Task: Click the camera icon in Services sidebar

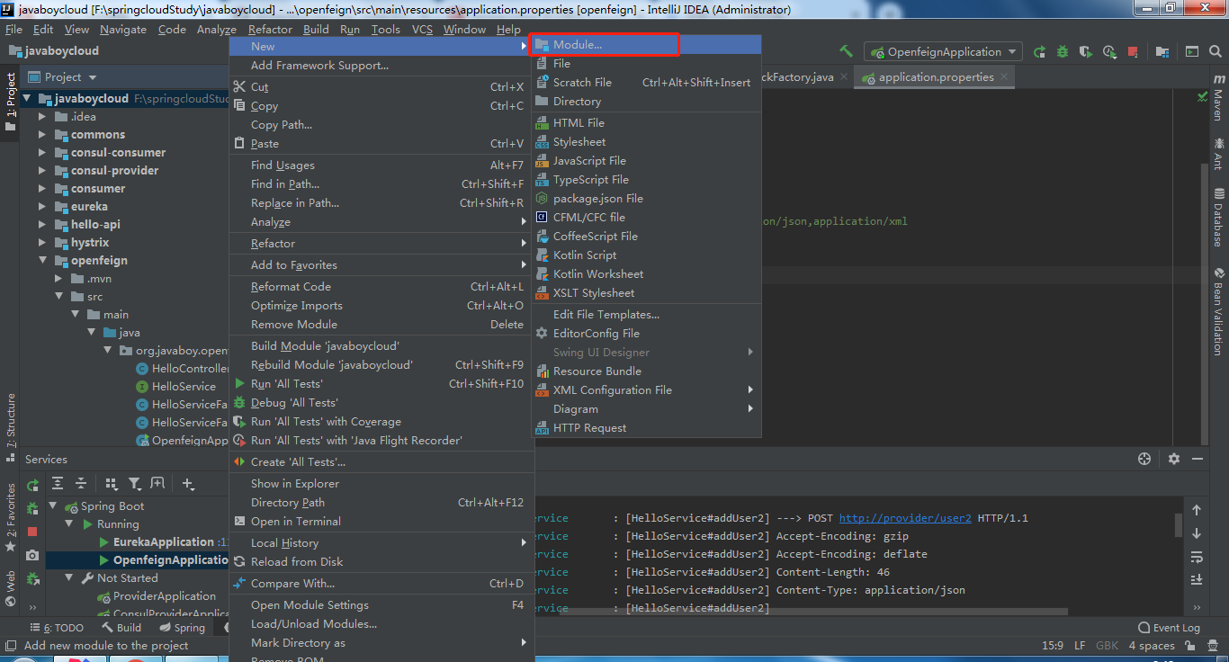Action: [32, 555]
